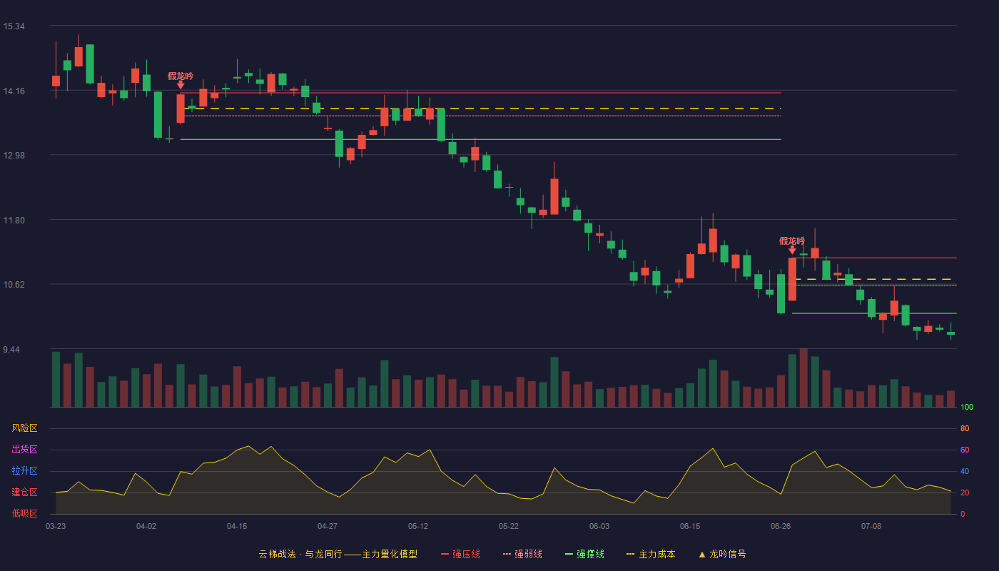The image size is (999, 571).
Task: Select the 建仓区 zone label
Action: pyautogui.click(x=24, y=492)
